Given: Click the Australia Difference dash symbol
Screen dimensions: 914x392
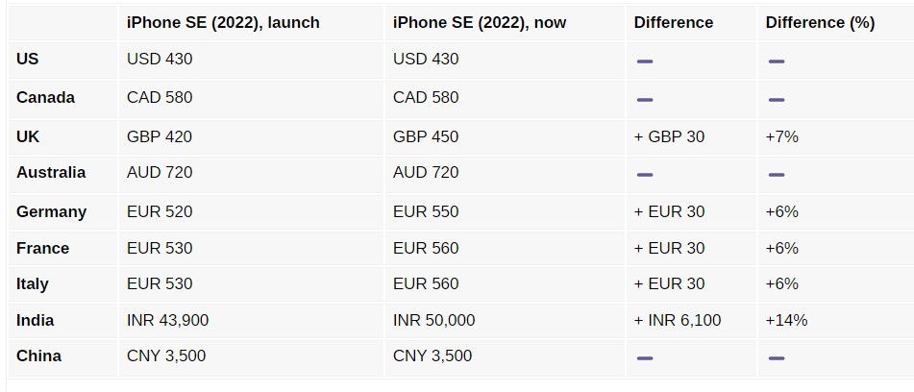Looking at the screenshot, I should (x=645, y=174).
